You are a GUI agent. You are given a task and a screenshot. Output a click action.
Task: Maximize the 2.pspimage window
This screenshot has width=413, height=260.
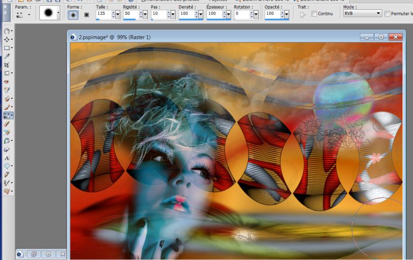[381, 37]
